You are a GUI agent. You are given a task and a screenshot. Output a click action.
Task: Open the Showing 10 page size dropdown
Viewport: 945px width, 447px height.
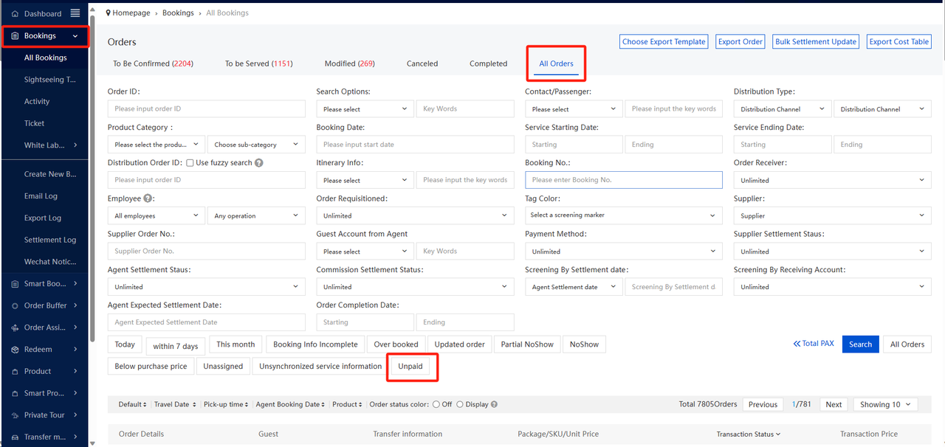[885, 404]
